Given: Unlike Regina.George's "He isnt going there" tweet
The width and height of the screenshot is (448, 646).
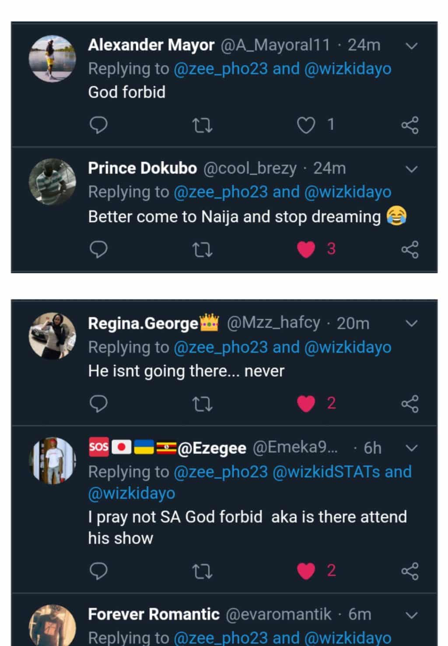Looking at the screenshot, I should (x=306, y=404).
